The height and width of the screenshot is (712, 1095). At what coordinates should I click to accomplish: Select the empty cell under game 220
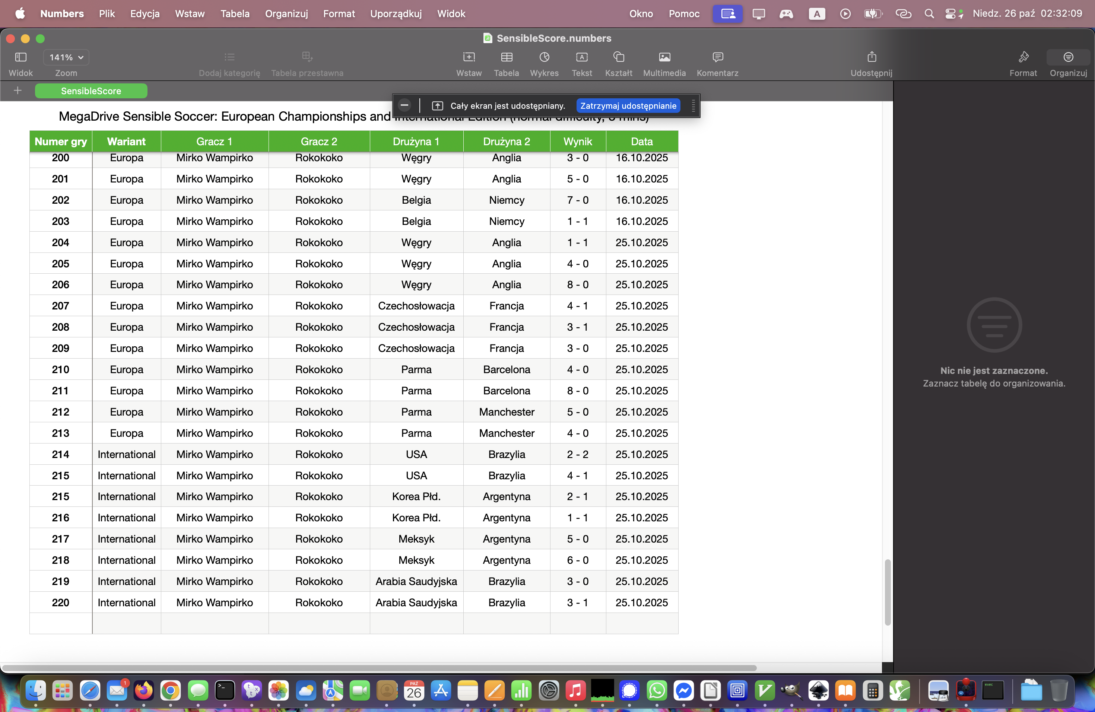coord(61,623)
